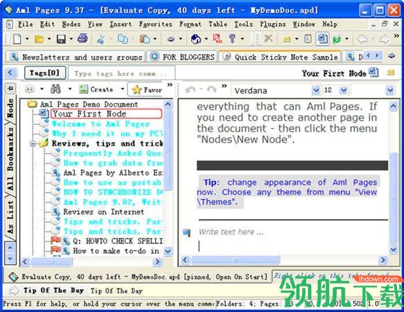Screen dimensions: 404x312
Task: Click the New document toolbar icon
Action: pos(17,39)
